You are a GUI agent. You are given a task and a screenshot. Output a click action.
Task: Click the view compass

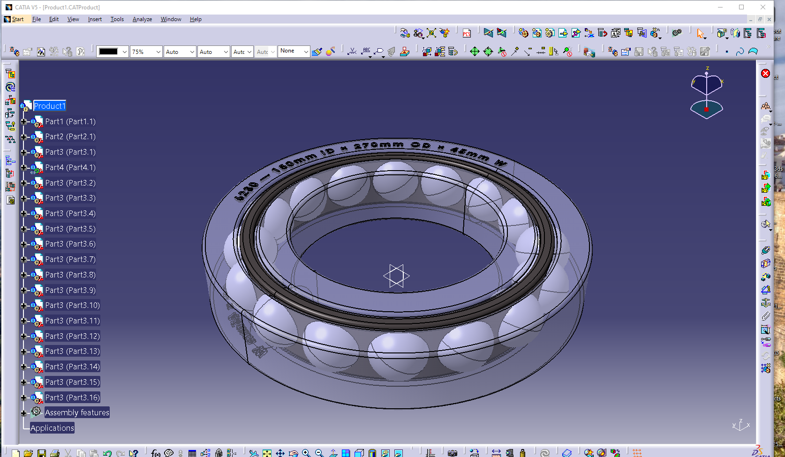pos(707,92)
